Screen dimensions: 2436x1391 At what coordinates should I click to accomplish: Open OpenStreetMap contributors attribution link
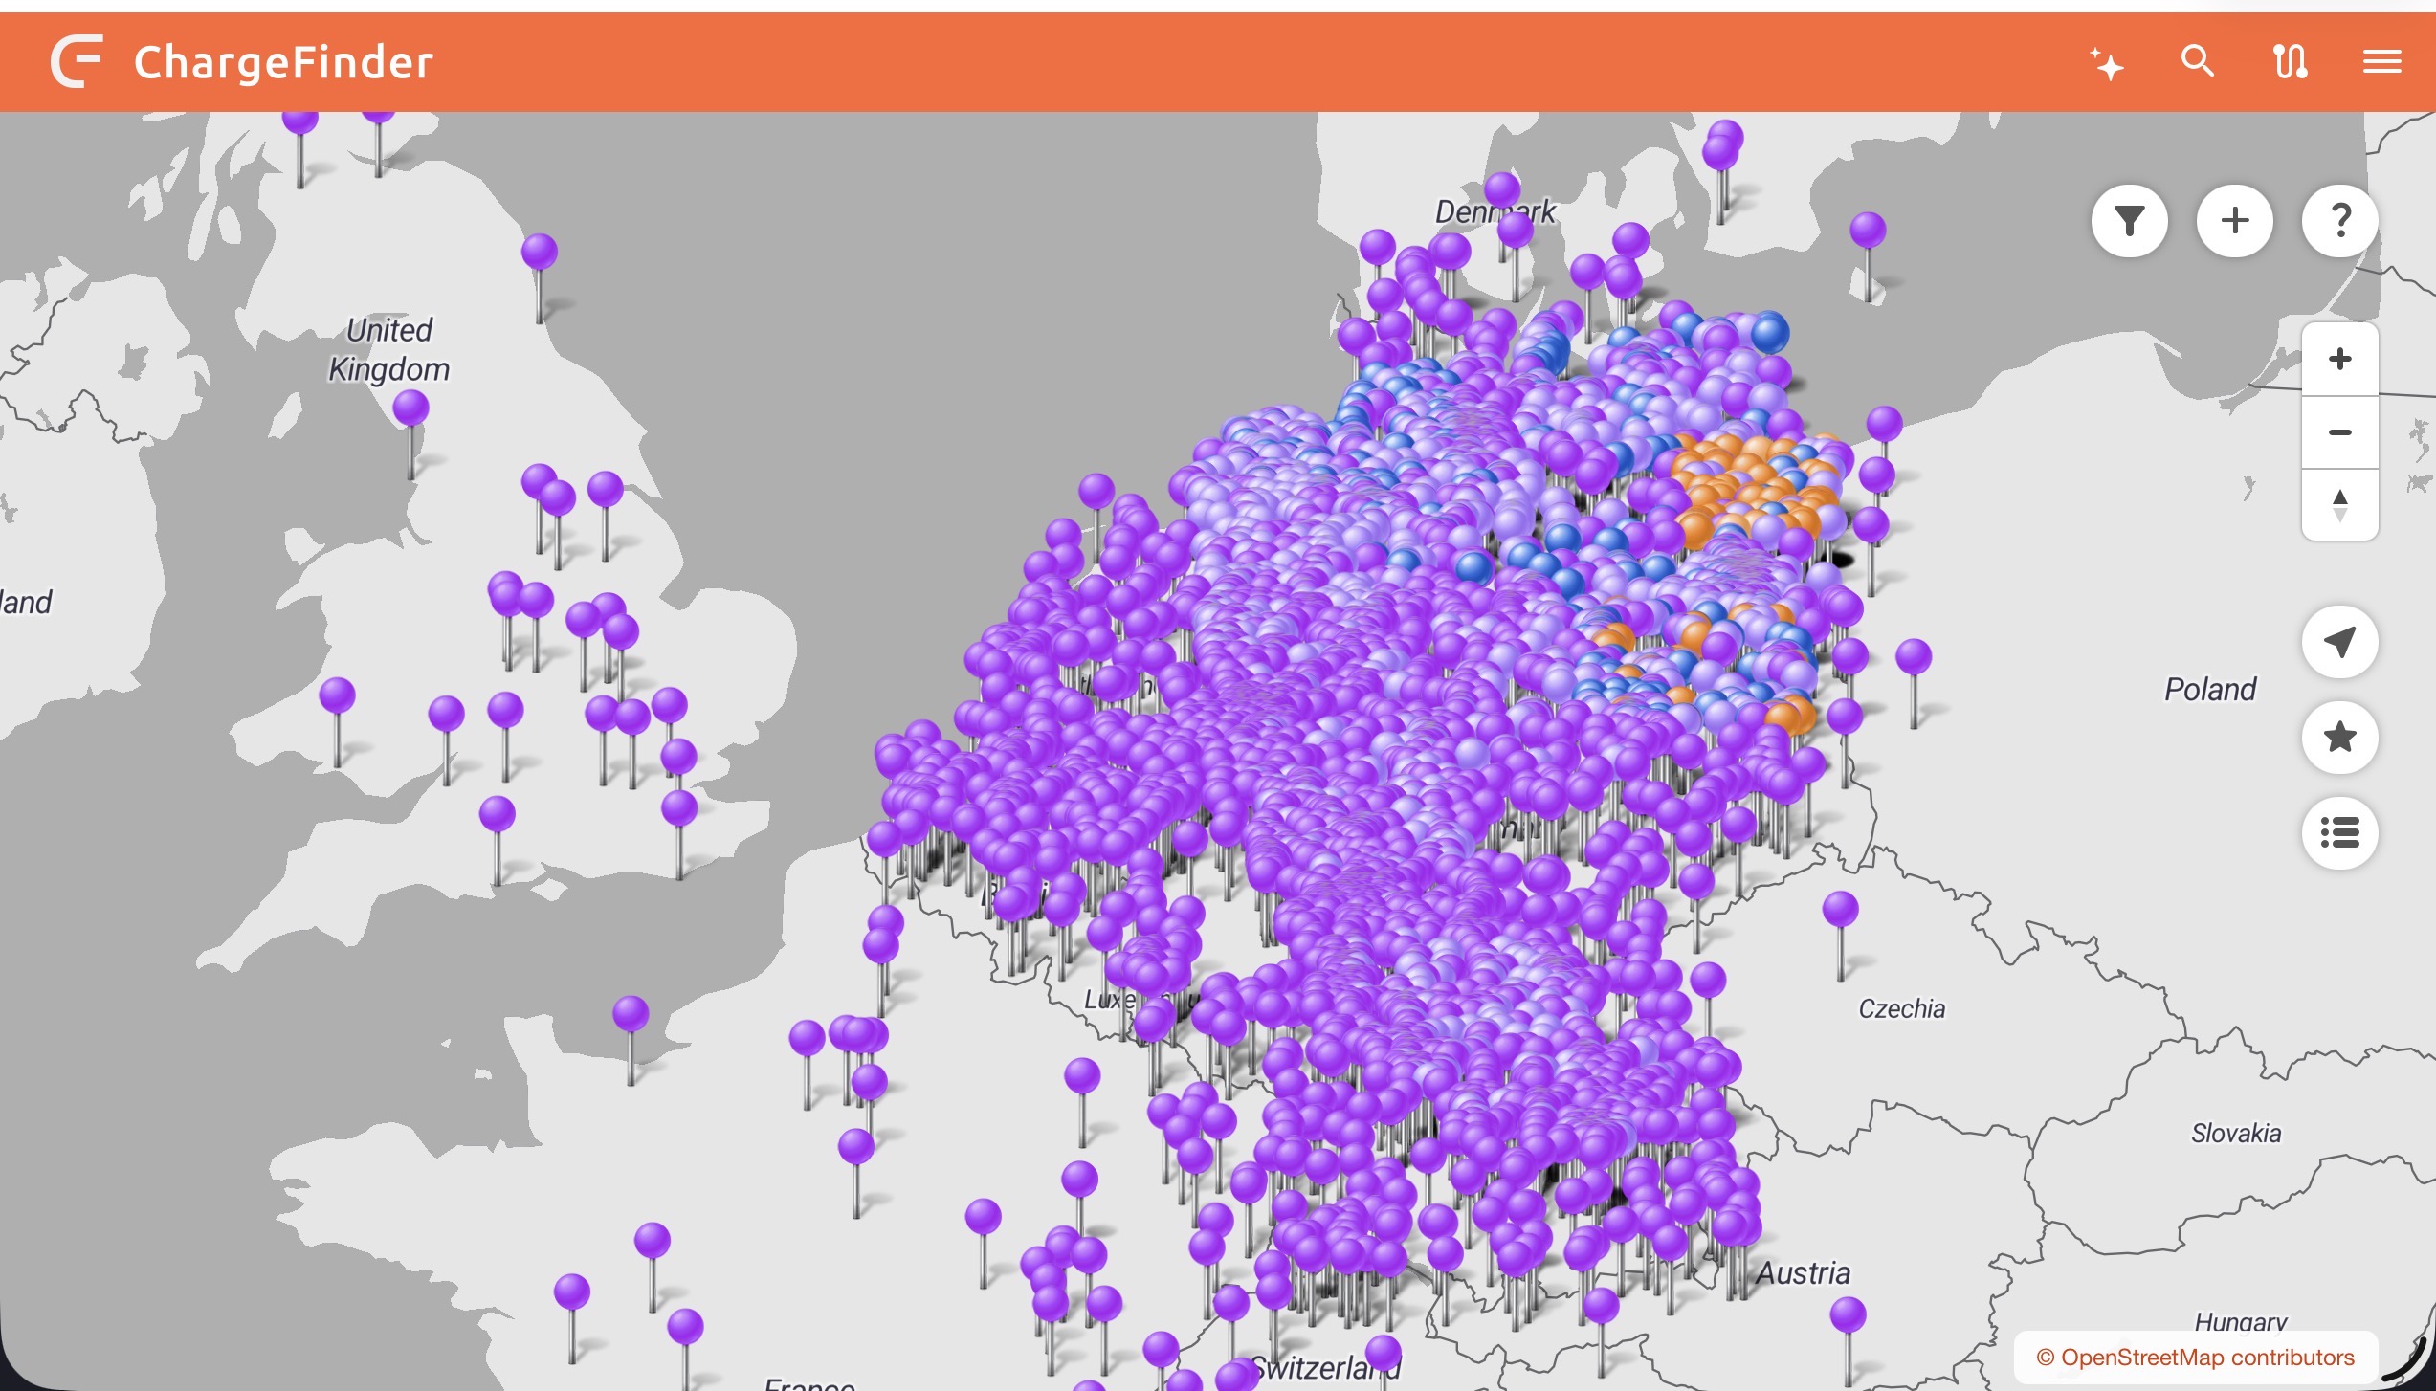click(2195, 1358)
